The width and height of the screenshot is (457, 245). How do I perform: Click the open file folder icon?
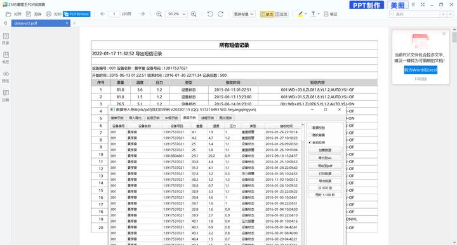pos(8,14)
